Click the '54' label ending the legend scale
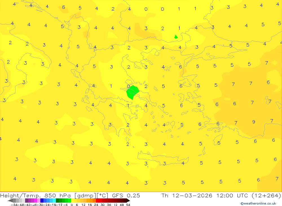 [128, 205]
